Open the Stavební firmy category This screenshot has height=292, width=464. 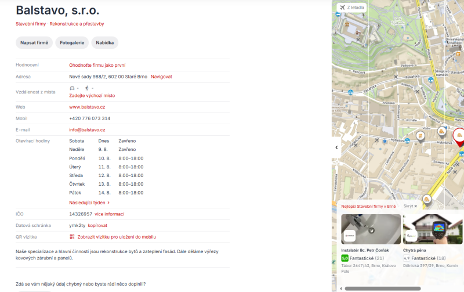click(x=31, y=24)
